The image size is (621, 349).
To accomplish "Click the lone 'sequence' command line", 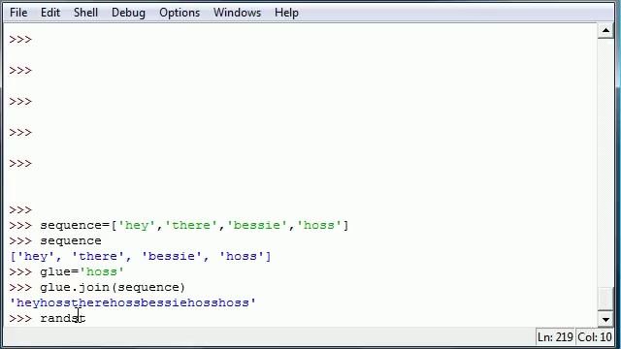I will tap(55, 241).
